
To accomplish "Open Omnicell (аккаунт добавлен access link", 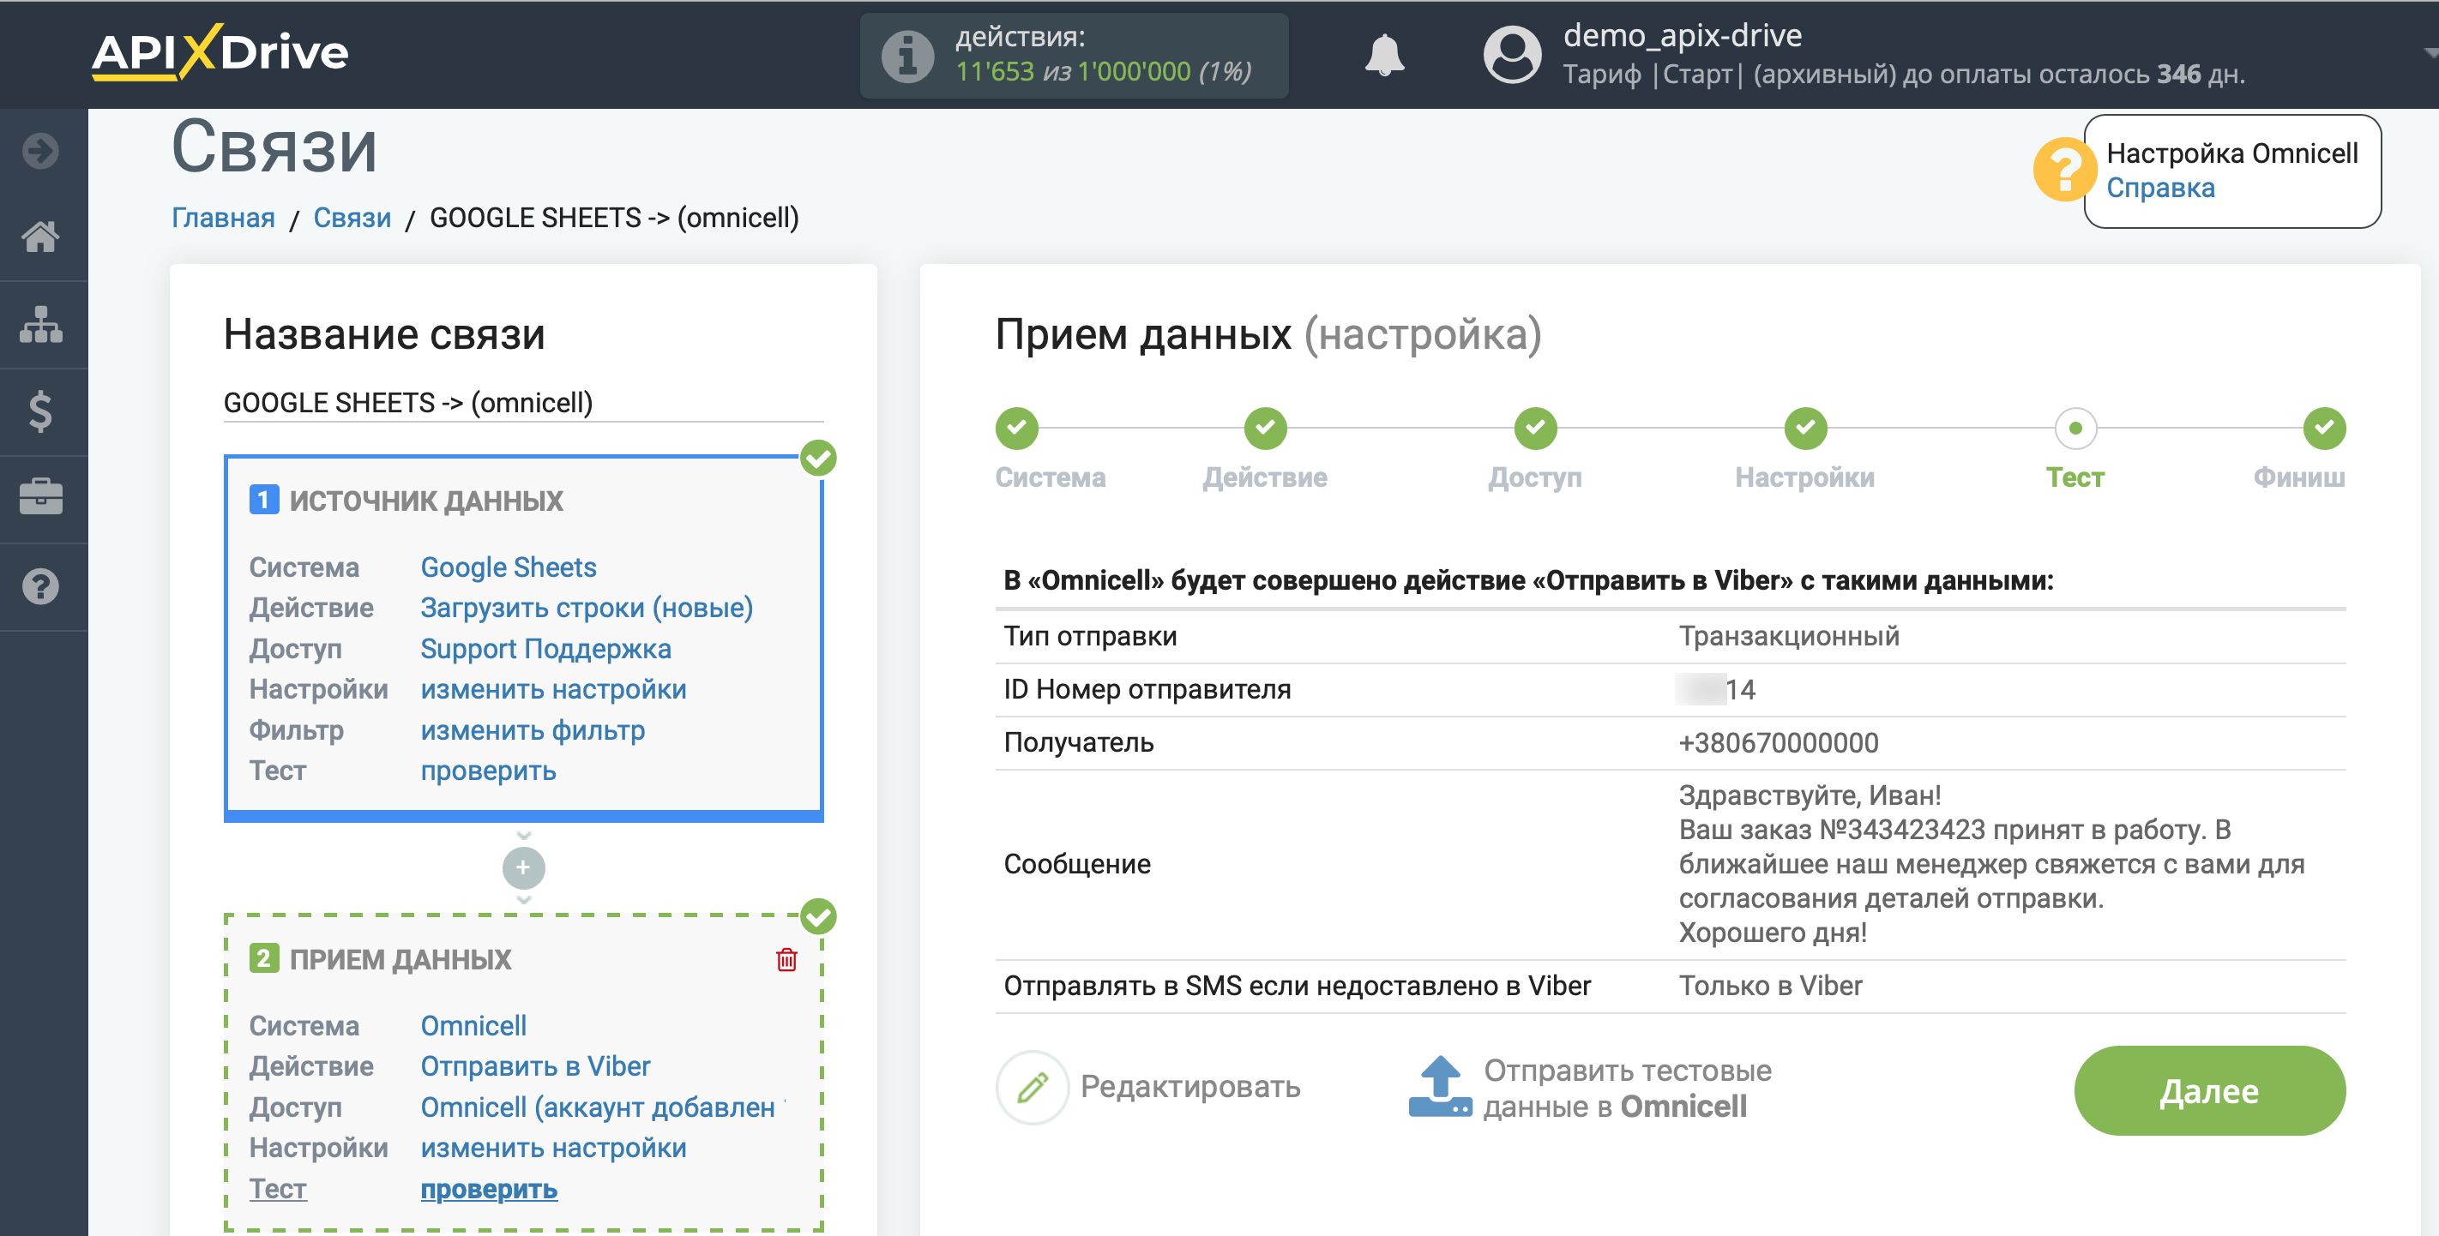I will point(602,1107).
